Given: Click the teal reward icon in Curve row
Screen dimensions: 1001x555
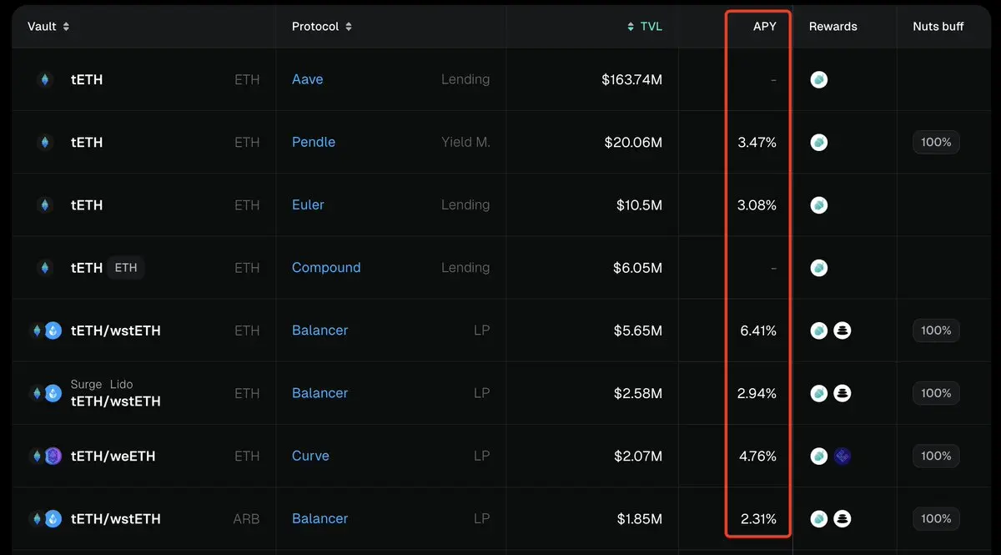Looking at the screenshot, I should [819, 456].
